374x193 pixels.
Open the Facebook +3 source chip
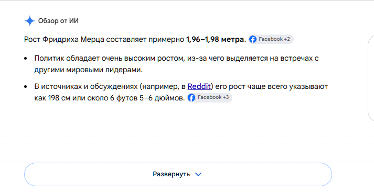(x=209, y=98)
